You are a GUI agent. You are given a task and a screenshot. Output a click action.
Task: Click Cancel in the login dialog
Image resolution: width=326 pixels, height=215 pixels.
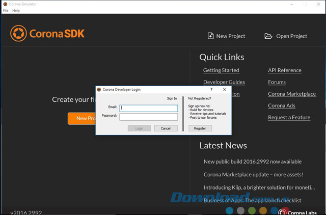click(166, 128)
